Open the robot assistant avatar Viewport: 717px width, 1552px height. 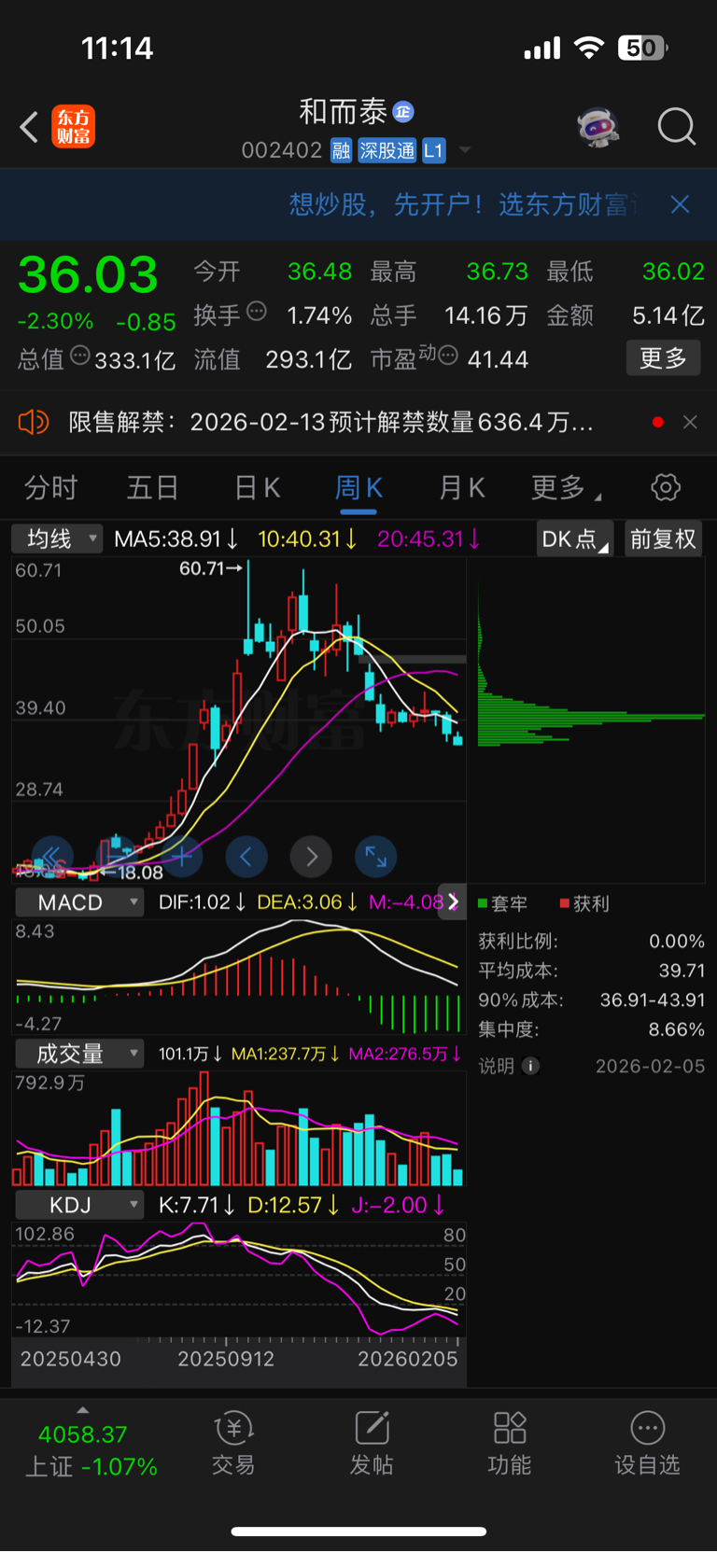tap(597, 126)
